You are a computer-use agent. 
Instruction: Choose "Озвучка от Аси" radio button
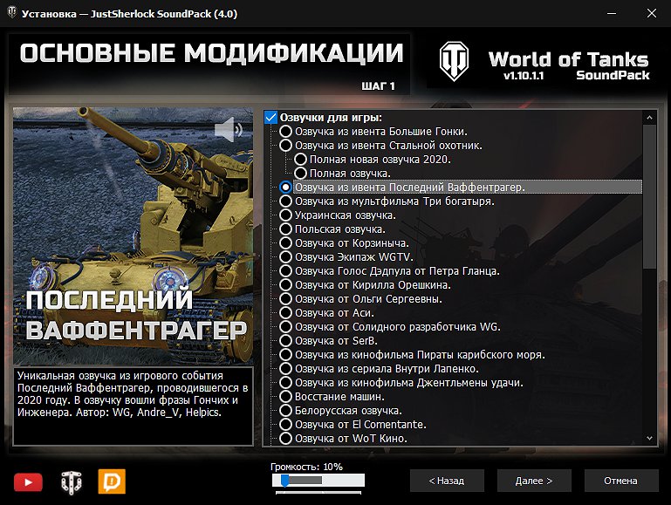point(286,313)
